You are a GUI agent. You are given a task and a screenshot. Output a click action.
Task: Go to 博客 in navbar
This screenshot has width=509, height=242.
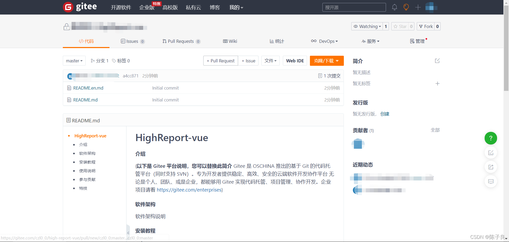[215, 7]
